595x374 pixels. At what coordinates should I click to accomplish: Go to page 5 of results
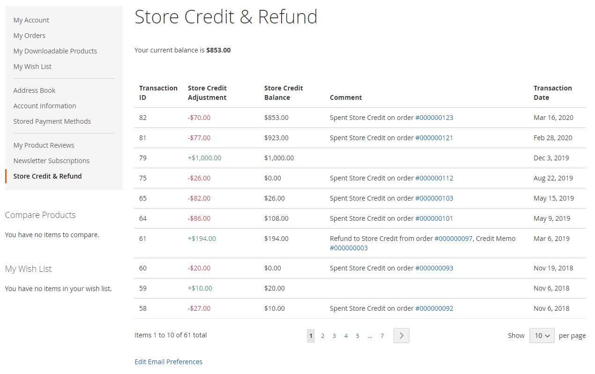357,336
